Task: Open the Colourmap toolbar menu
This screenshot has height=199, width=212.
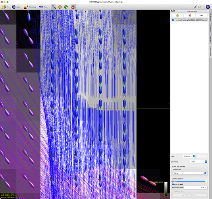Action: pyautogui.click(x=30, y=7)
